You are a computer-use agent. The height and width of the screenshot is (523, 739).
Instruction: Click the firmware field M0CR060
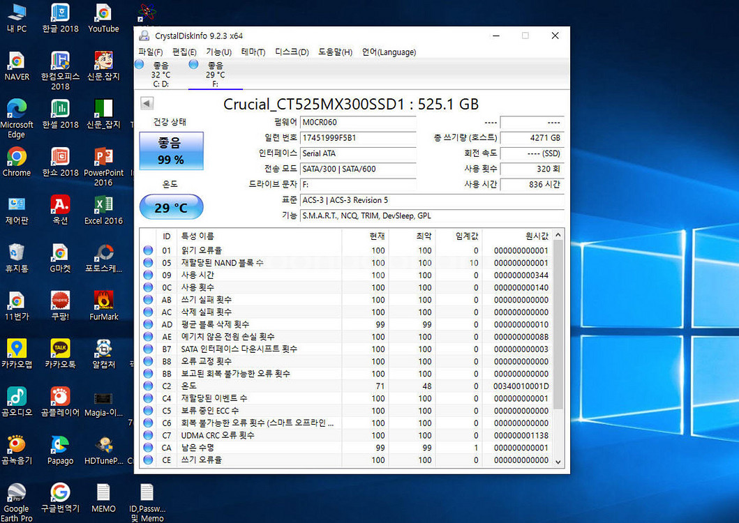pos(358,123)
